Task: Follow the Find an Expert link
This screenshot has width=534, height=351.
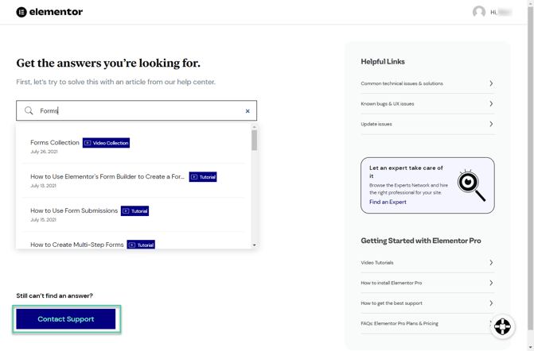Action: [x=388, y=202]
